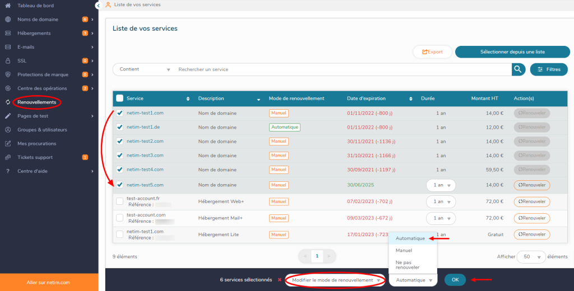Collapse the sidebar with the arrow icon
The width and height of the screenshot is (574, 291).
98,5
